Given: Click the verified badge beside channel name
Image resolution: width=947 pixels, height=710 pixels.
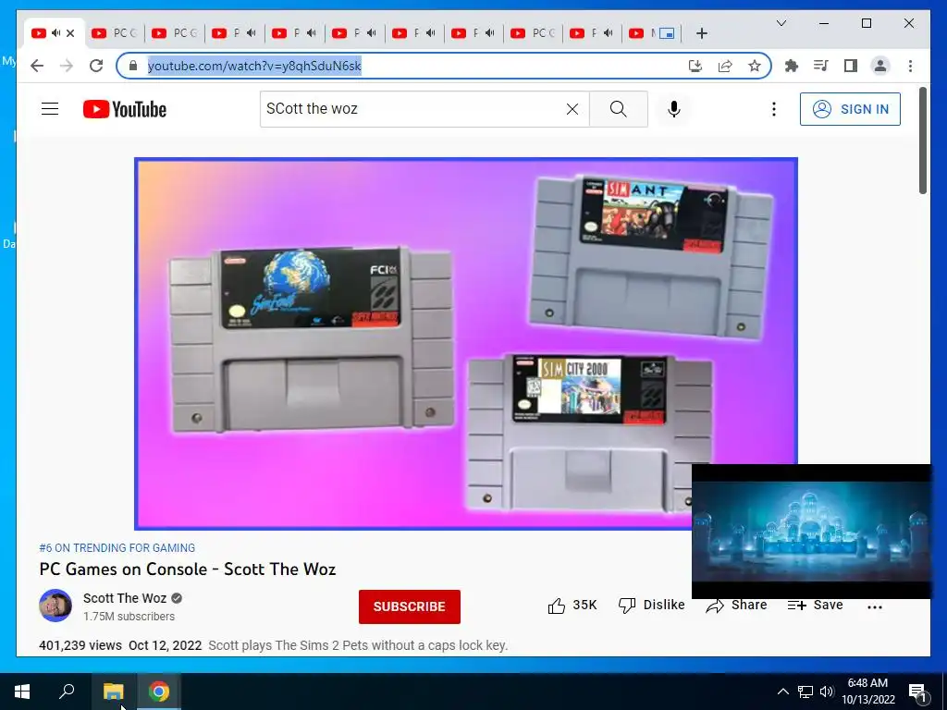Looking at the screenshot, I should pyautogui.click(x=177, y=598).
